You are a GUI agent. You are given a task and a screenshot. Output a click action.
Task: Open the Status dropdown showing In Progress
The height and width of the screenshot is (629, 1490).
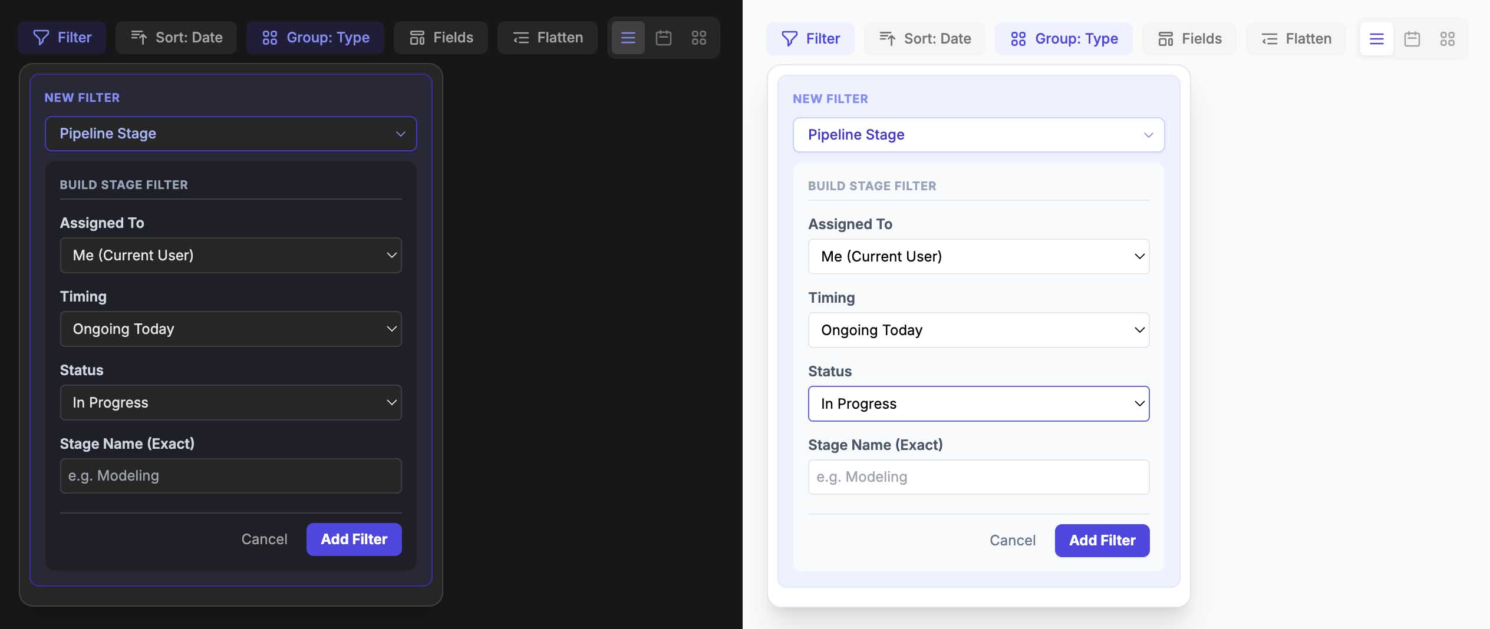coord(231,402)
